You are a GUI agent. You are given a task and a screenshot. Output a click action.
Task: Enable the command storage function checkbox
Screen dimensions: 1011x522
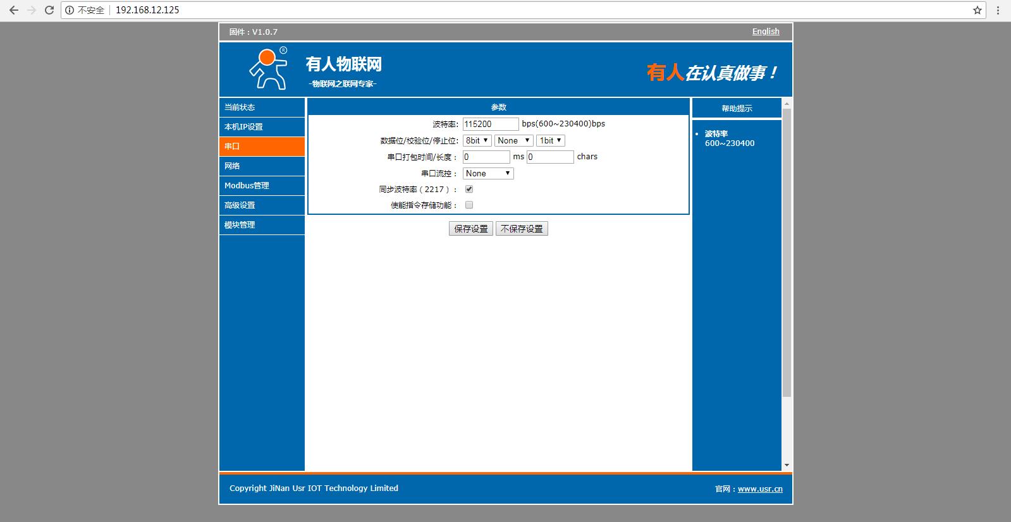(469, 205)
